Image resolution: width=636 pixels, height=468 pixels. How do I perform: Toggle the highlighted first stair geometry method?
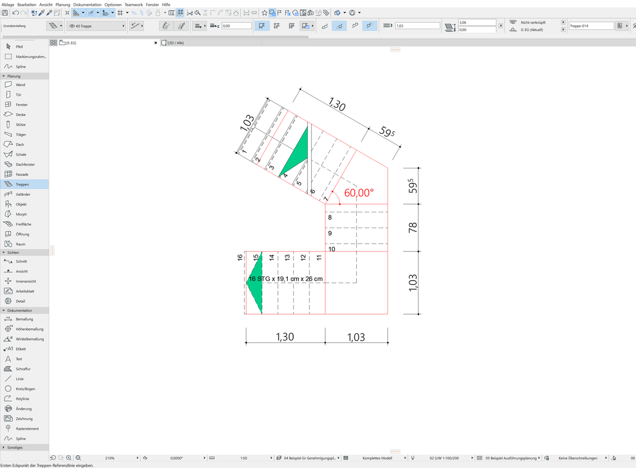coord(262,26)
